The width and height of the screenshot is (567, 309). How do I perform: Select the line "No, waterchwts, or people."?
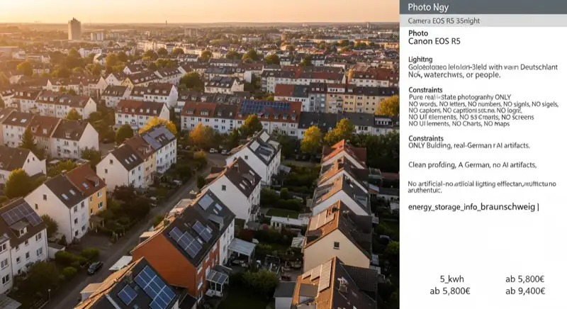click(454, 75)
